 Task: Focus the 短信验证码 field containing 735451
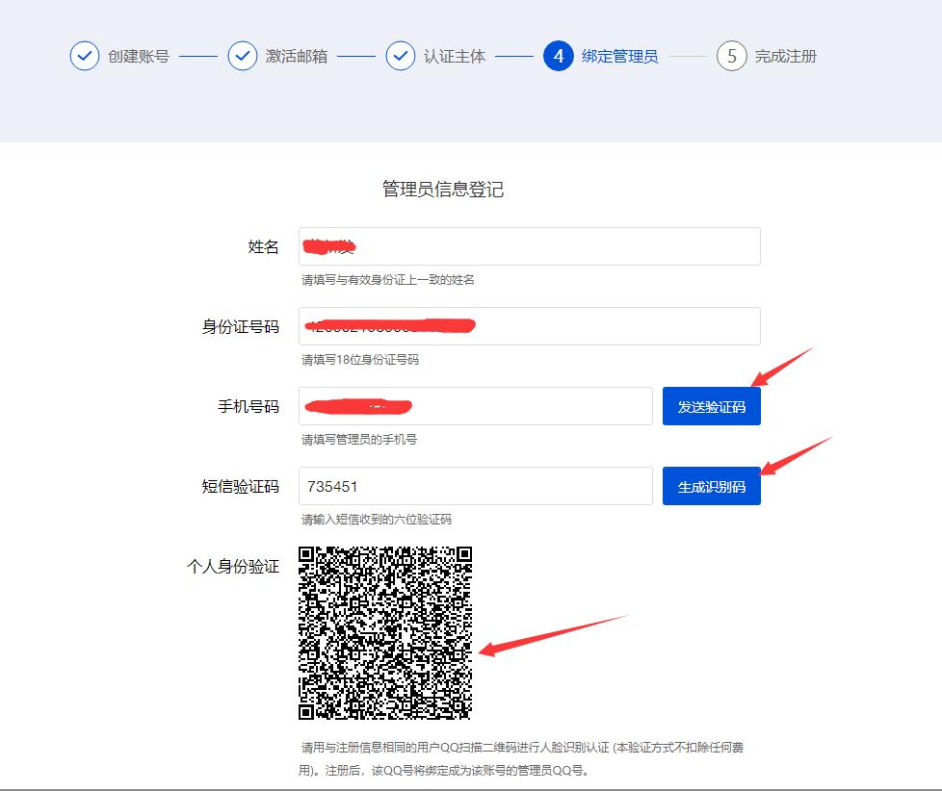pyautogui.click(x=476, y=486)
